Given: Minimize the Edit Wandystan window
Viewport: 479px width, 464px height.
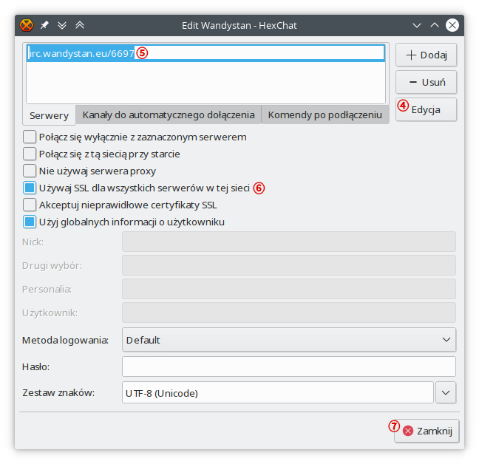Looking at the screenshot, I should point(417,25).
